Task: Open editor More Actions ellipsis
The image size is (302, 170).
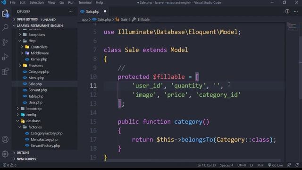Action: tap(296, 11)
